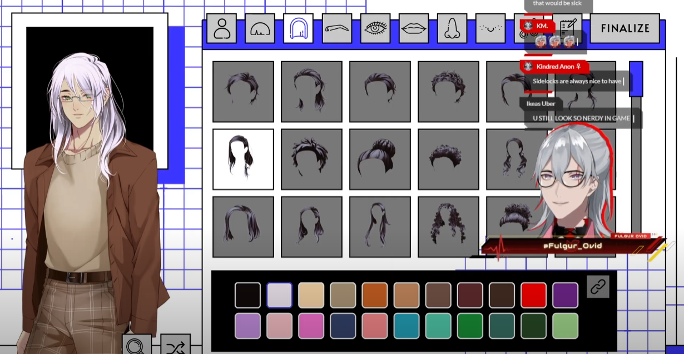Select the maroon burgundy swatch

[470, 295]
